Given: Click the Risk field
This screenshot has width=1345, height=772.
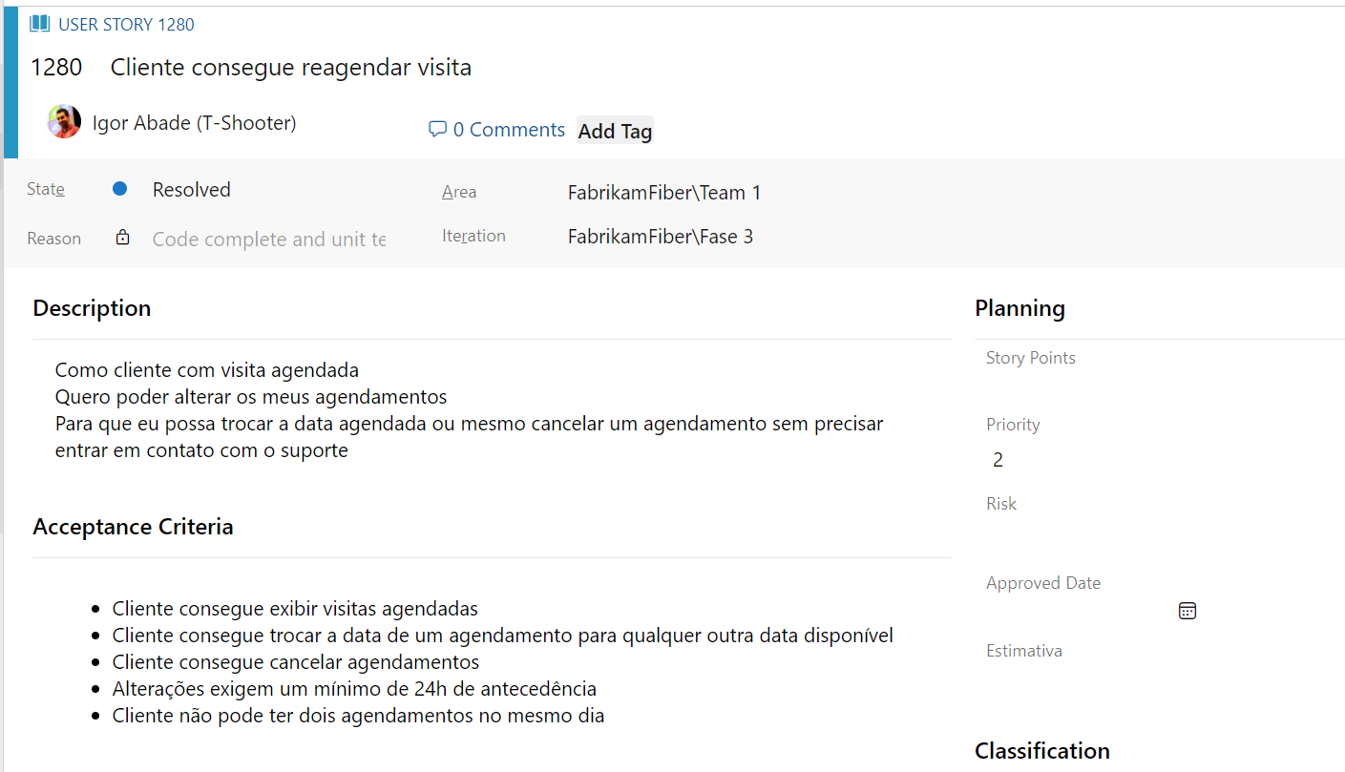Looking at the screenshot, I should (x=1088, y=532).
